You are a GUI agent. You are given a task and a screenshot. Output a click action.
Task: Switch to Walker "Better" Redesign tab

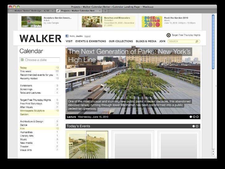[32, 11]
